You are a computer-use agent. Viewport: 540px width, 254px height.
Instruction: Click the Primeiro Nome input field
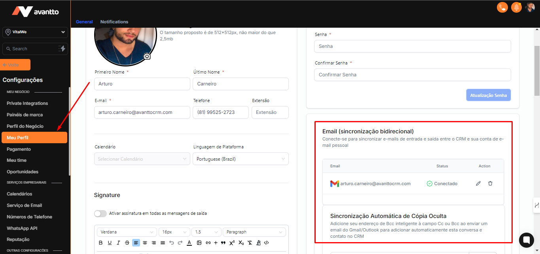(x=142, y=84)
